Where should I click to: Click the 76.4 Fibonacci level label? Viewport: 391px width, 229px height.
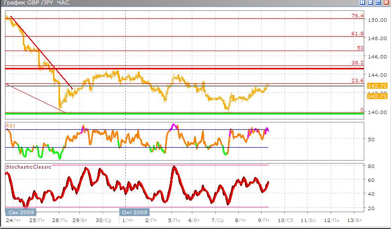click(358, 16)
